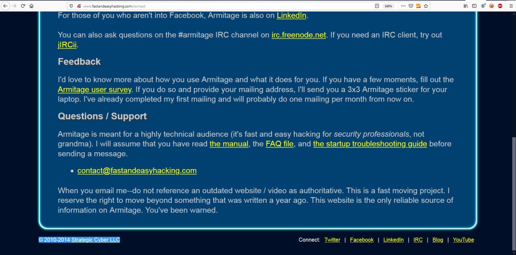Visit the irc.freenode.net link
This screenshot has height=255, width=516.
point(299,35)
